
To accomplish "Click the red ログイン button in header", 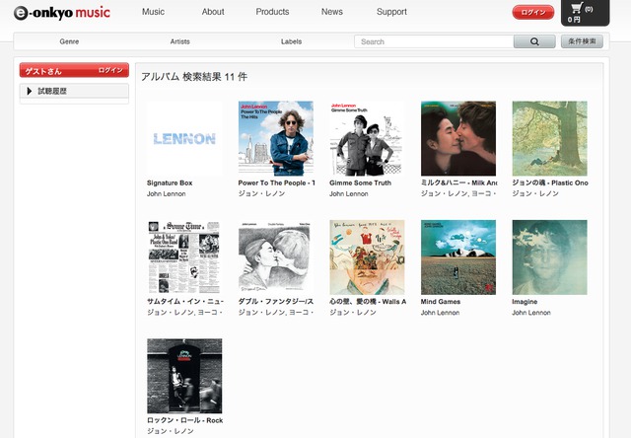I will pyautogui.click(x=532, y=12).
